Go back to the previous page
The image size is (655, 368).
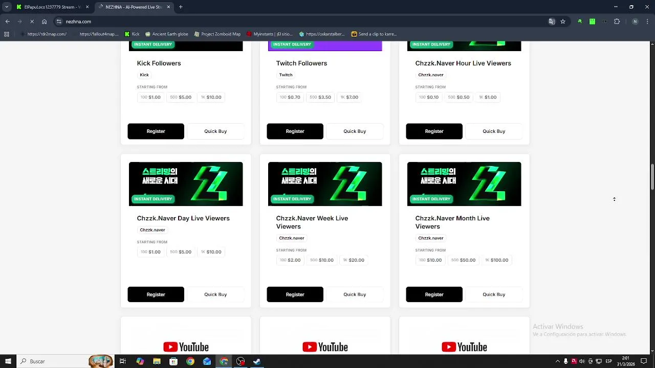click(7, 21)
